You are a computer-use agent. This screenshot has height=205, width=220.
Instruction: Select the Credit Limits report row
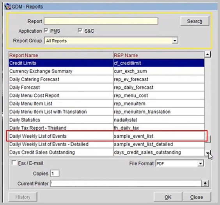tap(106, 63)
